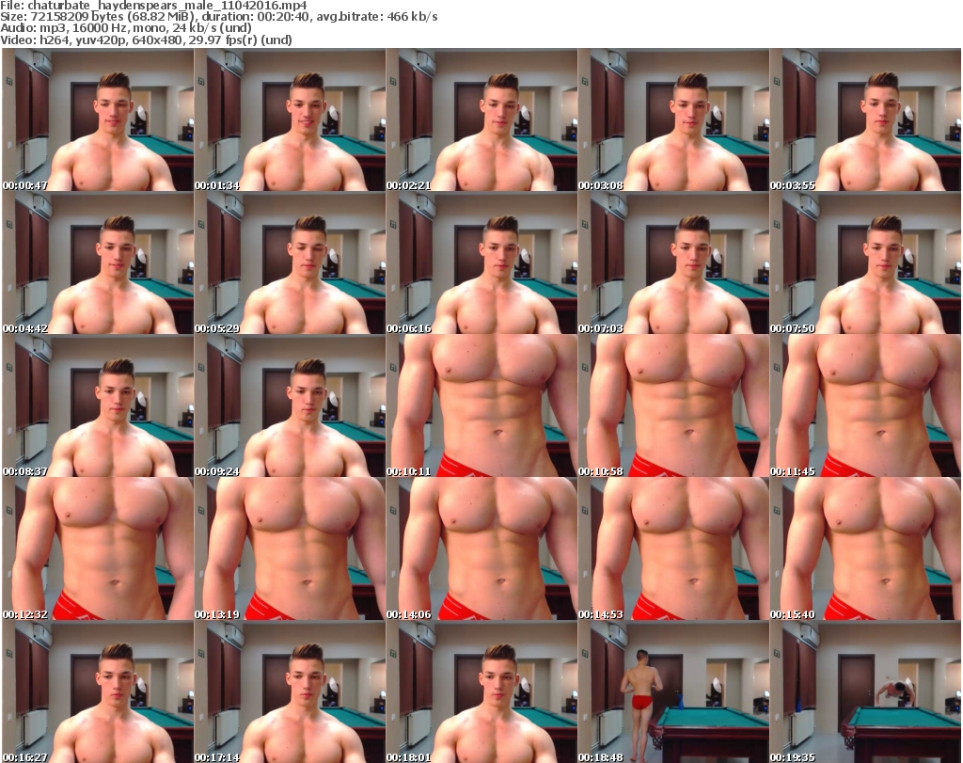Click the Size and duration info line

coord(218,17)
